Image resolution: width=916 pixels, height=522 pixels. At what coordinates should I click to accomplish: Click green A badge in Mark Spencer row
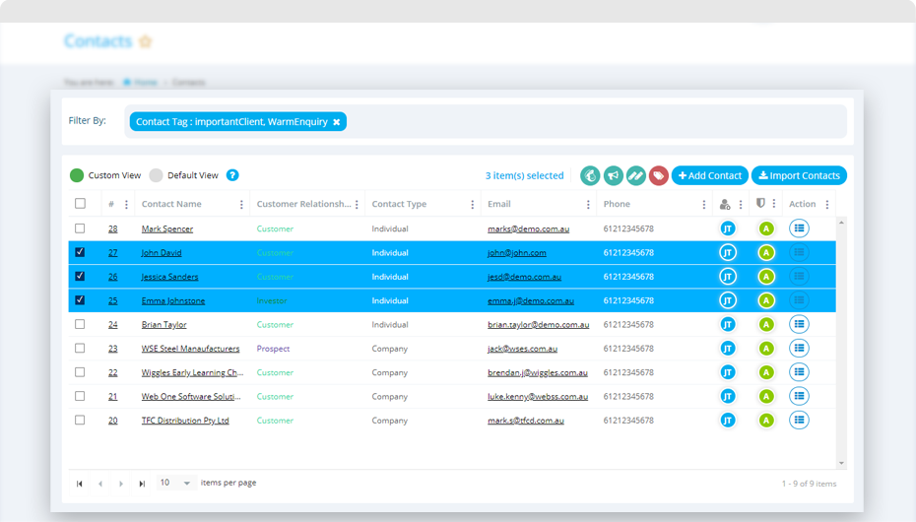click(x=766, y=228)
